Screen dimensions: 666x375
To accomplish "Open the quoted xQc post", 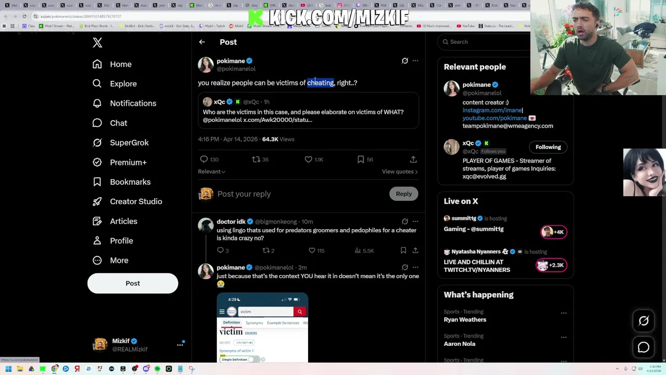I will point(308,111).
